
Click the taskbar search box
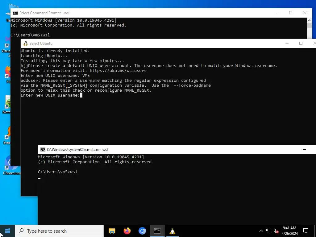pyautogui.click(x=59, y=231)
